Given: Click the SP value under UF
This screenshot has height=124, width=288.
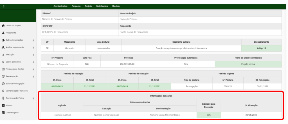Looking at the screenshot, I should [47, 48].
